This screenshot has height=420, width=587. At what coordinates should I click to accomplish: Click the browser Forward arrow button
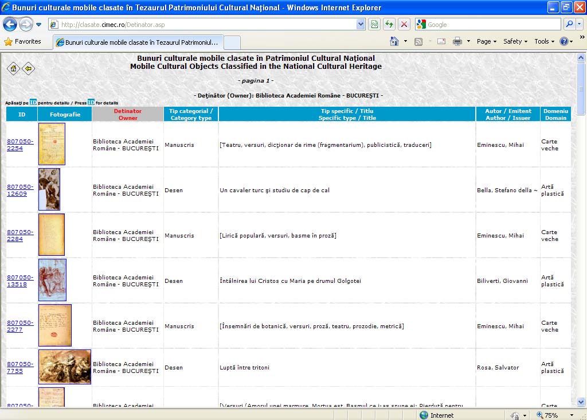[x=26, y=25]
